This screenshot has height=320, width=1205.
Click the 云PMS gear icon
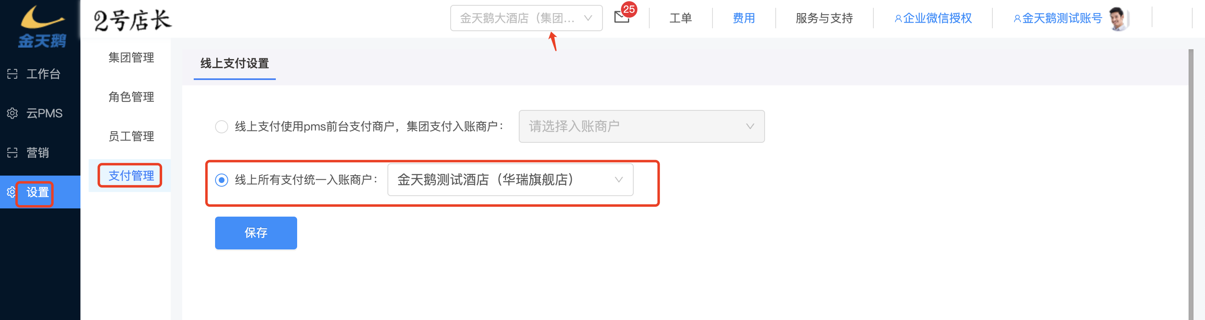pos(12,113)
